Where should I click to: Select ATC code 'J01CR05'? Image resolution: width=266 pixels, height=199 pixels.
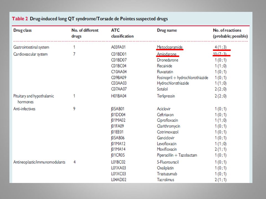coord(118,155)
